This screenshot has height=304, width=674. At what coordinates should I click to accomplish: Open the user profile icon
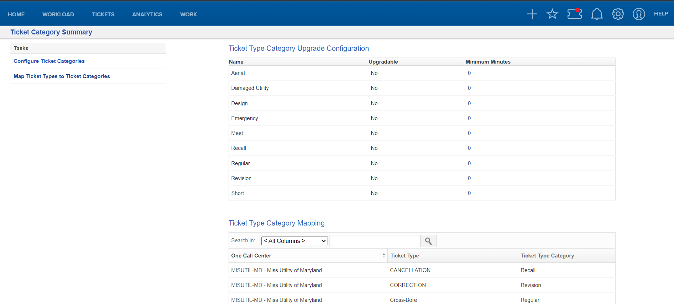(639, 14)
